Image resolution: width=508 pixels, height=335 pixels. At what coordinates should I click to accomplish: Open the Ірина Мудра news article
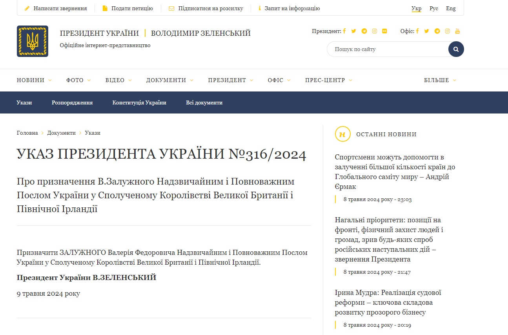click(388, 302)
